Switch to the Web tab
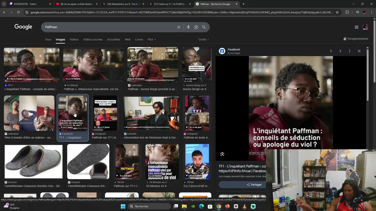The width and height of the screenshot is (376, 211). 127,40
